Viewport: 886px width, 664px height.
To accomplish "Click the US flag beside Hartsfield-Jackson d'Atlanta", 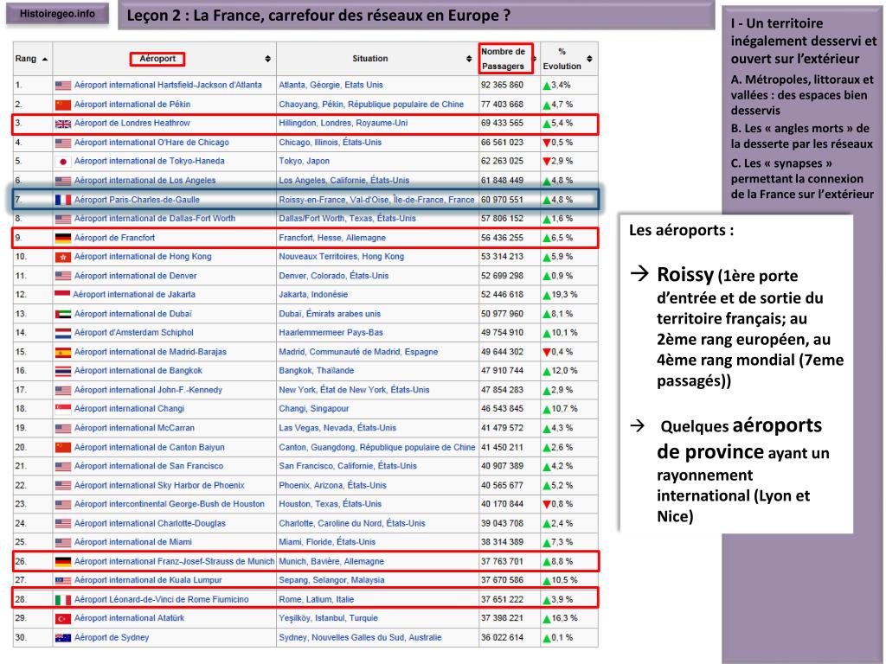I will (62, 86).
